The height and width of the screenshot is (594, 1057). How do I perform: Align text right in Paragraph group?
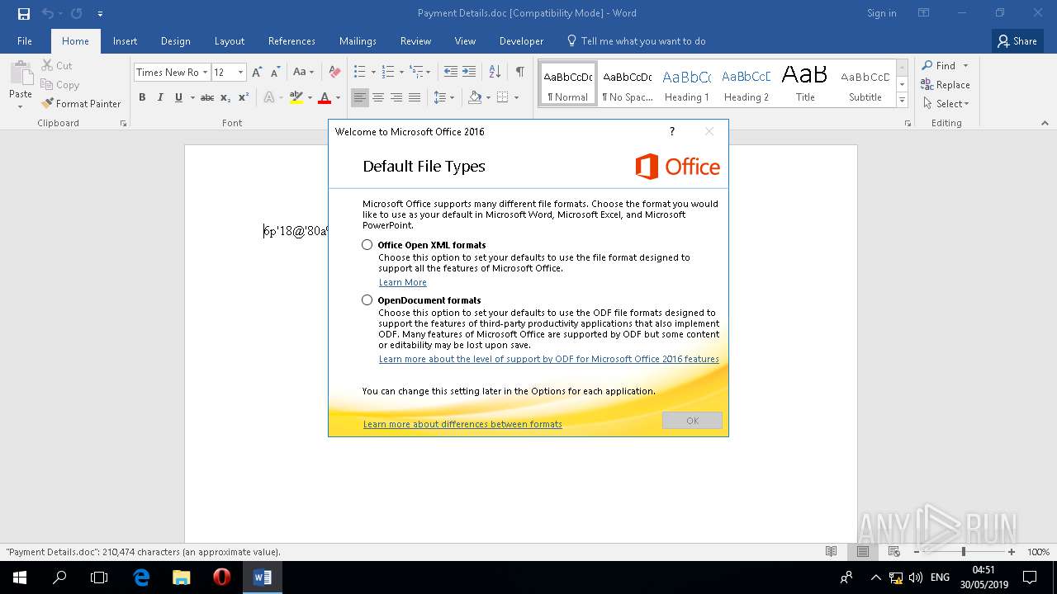pyautogui.click(x=396, y=97)
